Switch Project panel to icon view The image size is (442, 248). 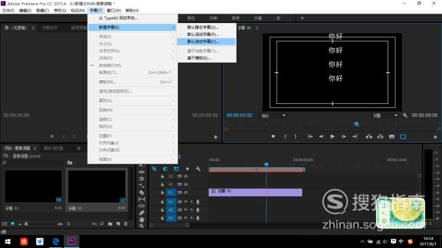13,224
